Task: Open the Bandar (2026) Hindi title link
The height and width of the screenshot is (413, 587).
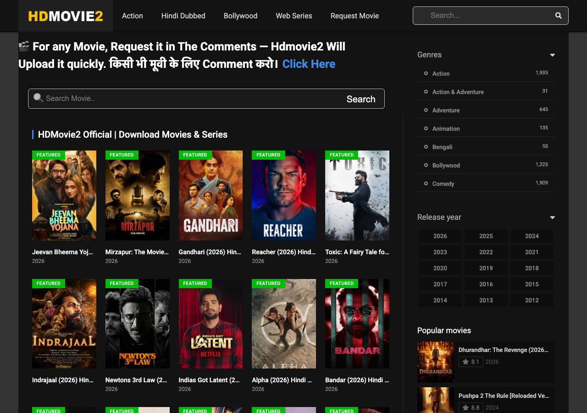Action: [x=357, y=380]
